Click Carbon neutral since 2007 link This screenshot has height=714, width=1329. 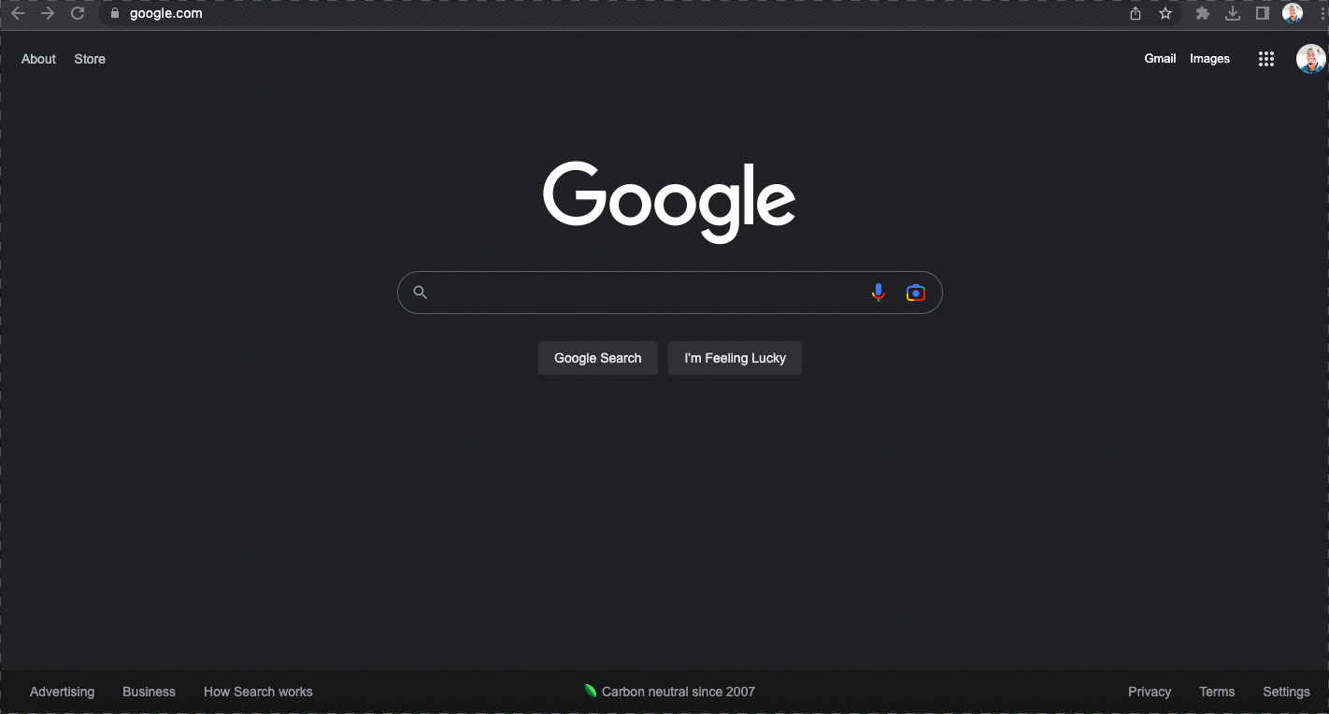tap(679, 692)
